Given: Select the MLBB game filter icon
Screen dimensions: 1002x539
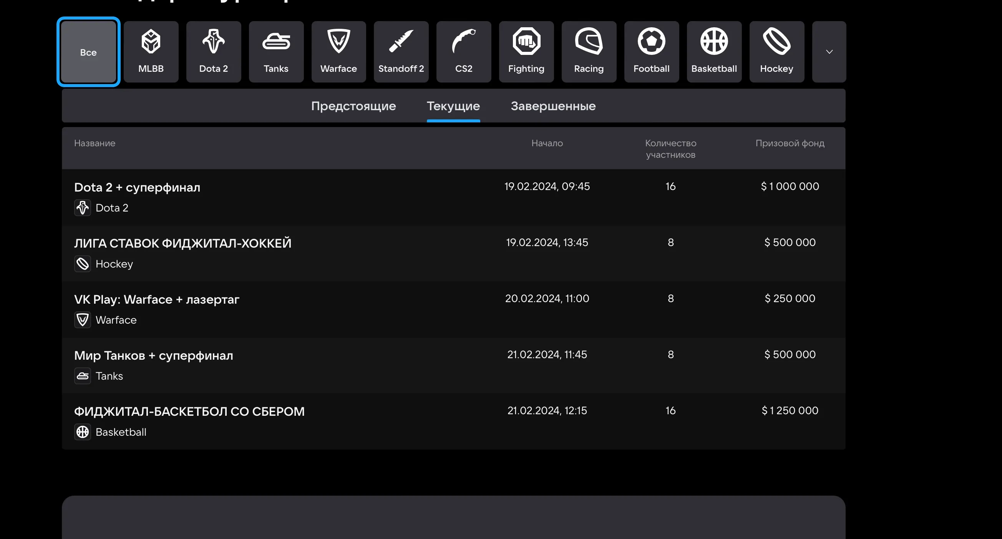Looking at the screenshot, I should [x=151, y=51].
